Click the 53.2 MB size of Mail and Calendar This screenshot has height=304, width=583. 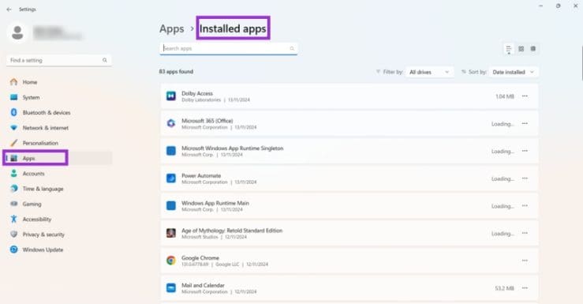point(505,288)
